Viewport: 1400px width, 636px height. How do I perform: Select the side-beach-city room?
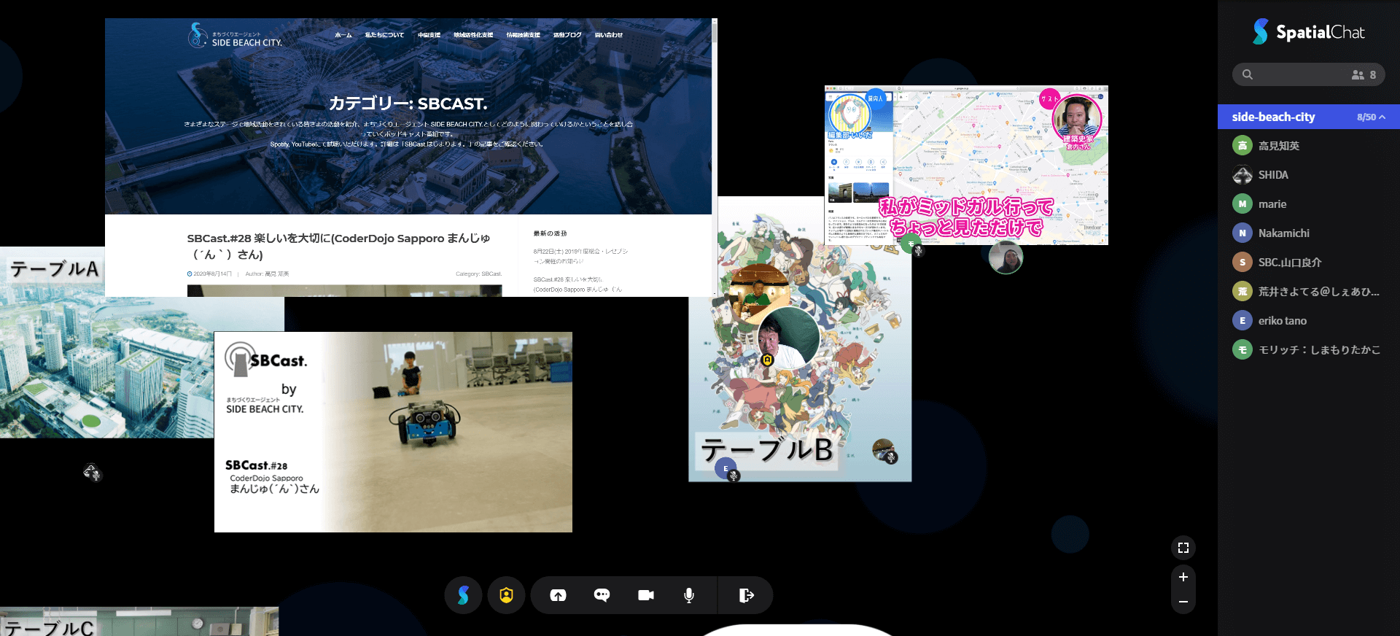tap(1308, 117)
